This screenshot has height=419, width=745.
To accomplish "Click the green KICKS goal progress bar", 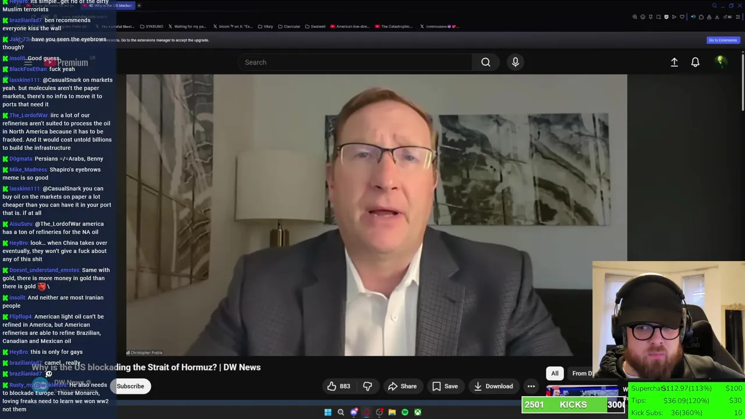I will pyautogui.click(x=574, y=404).
